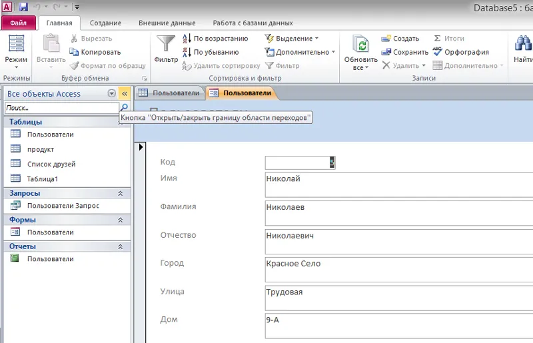Open the Создание ribbon tab
This screenshot has height=343, width=533.
105,23
